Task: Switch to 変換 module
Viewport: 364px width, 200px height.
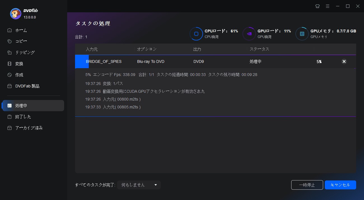Action: tap(19, 64)
